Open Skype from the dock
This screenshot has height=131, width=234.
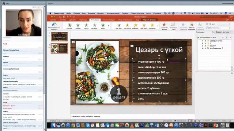tap(88, 125)
